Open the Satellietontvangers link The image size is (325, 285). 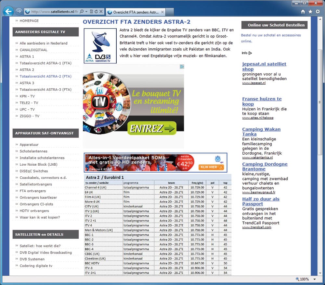pyautogui.click(x=36, y=184)
